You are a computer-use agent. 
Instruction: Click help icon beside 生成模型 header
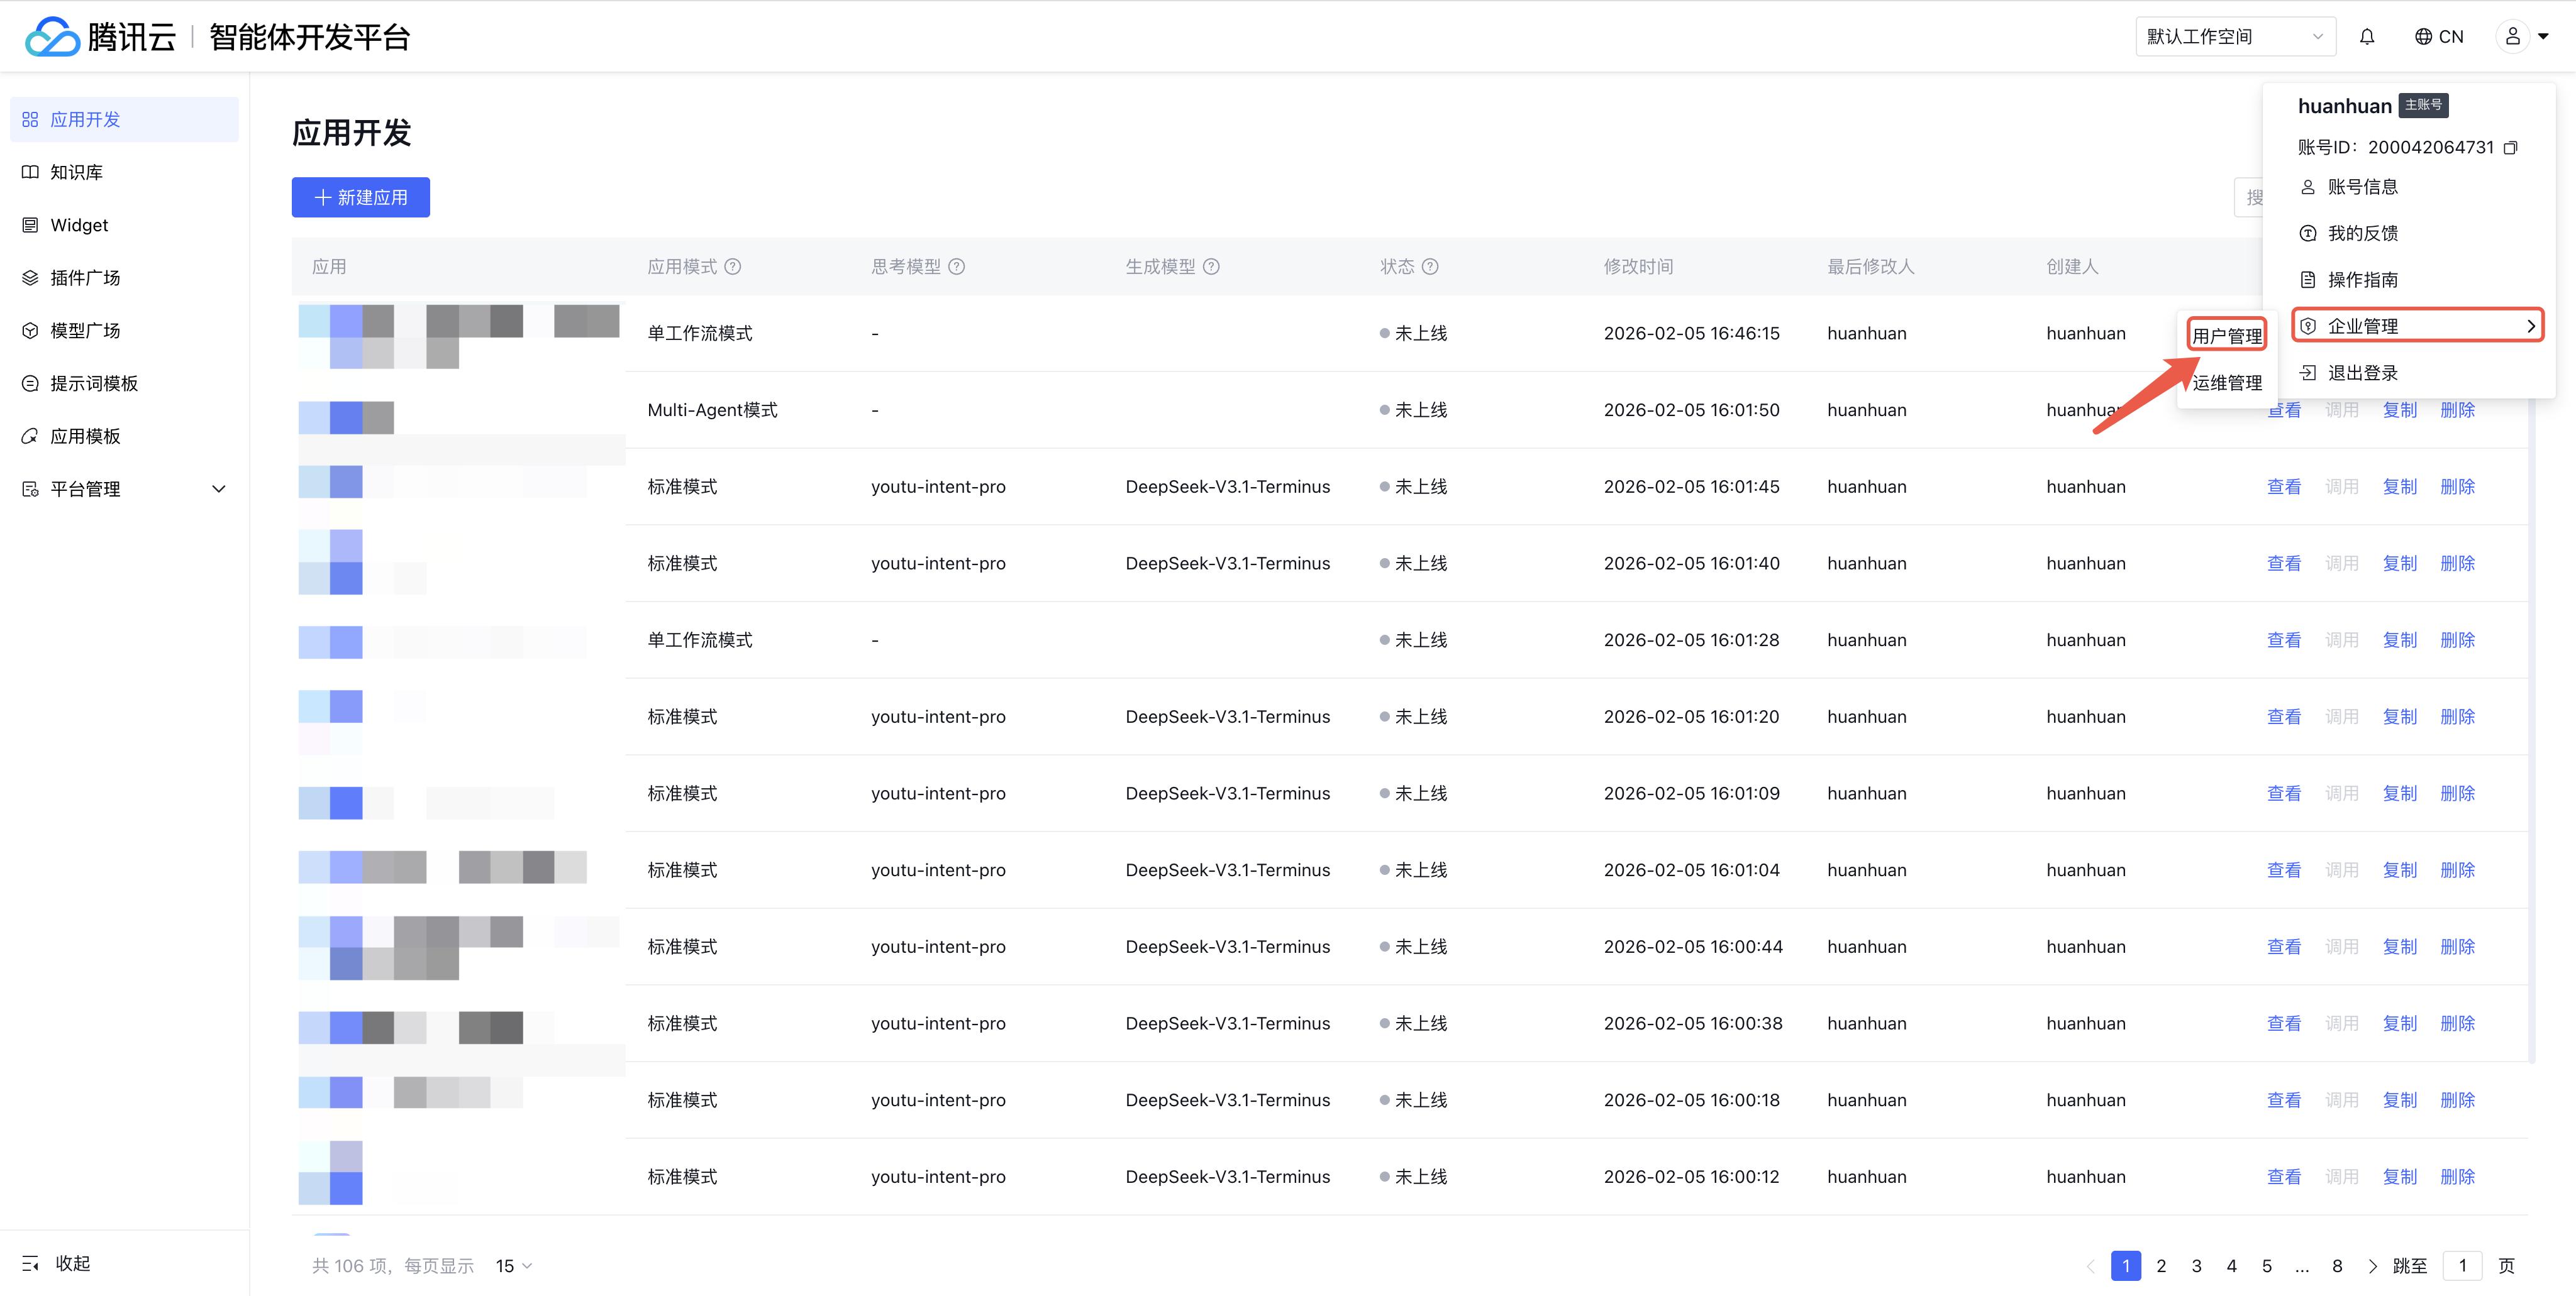[x=1211, y=266]
